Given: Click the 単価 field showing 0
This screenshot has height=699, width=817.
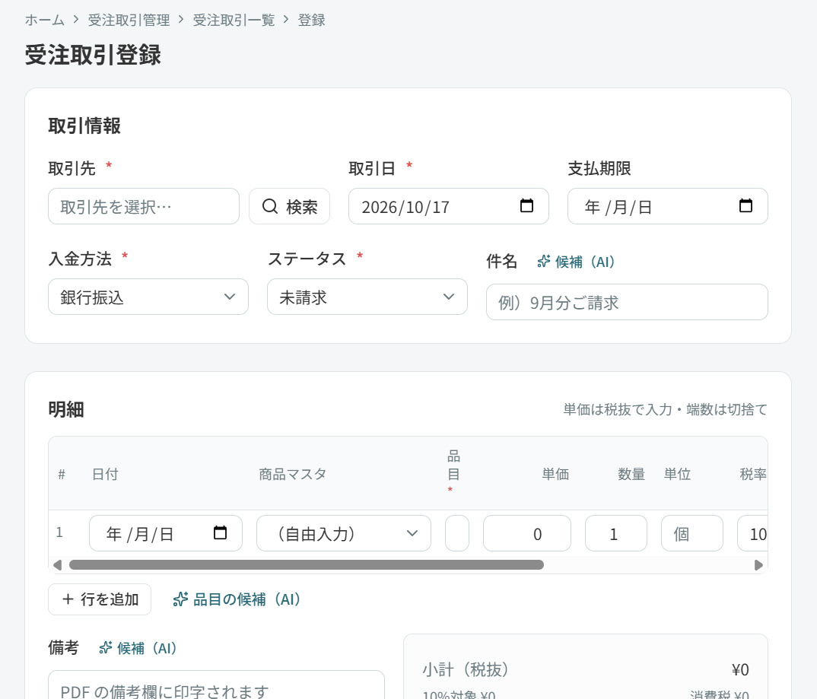Looking at the screenshot, I should [x=526, y=533].
